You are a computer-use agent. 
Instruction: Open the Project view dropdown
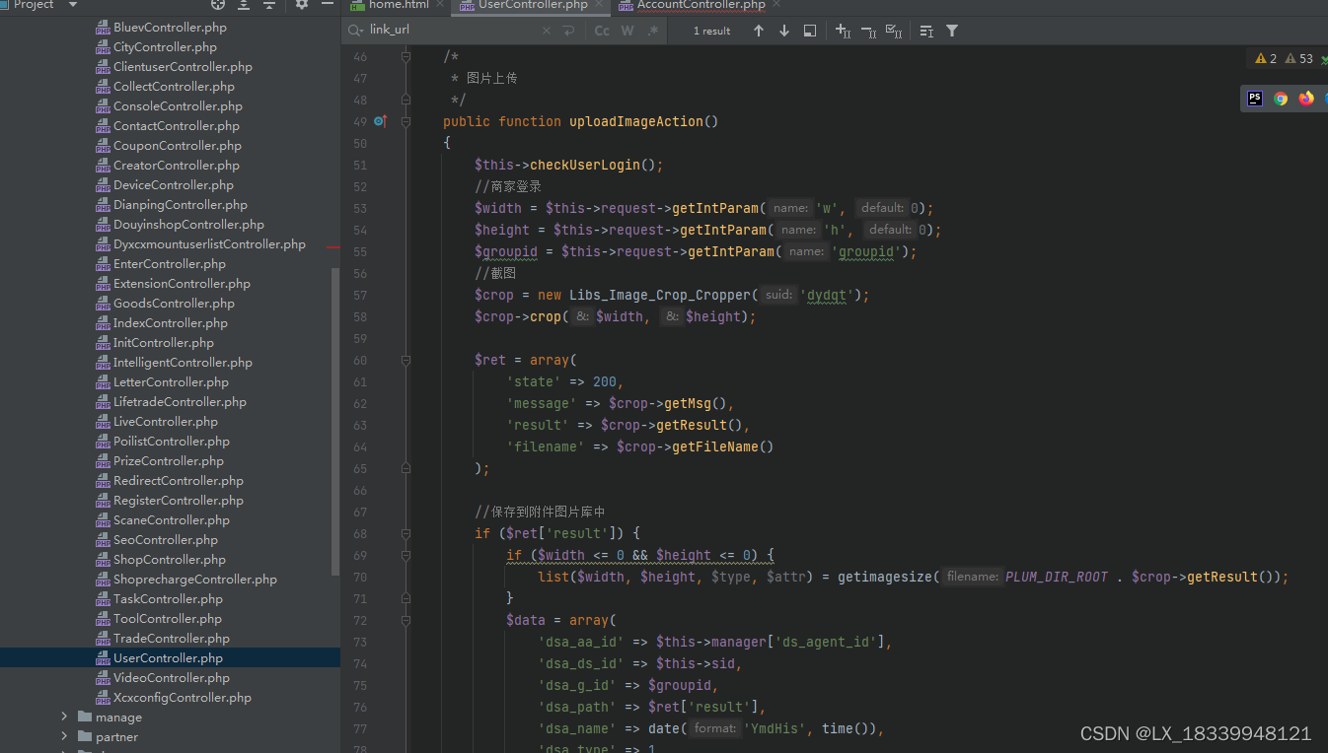(x=73, y=5)
